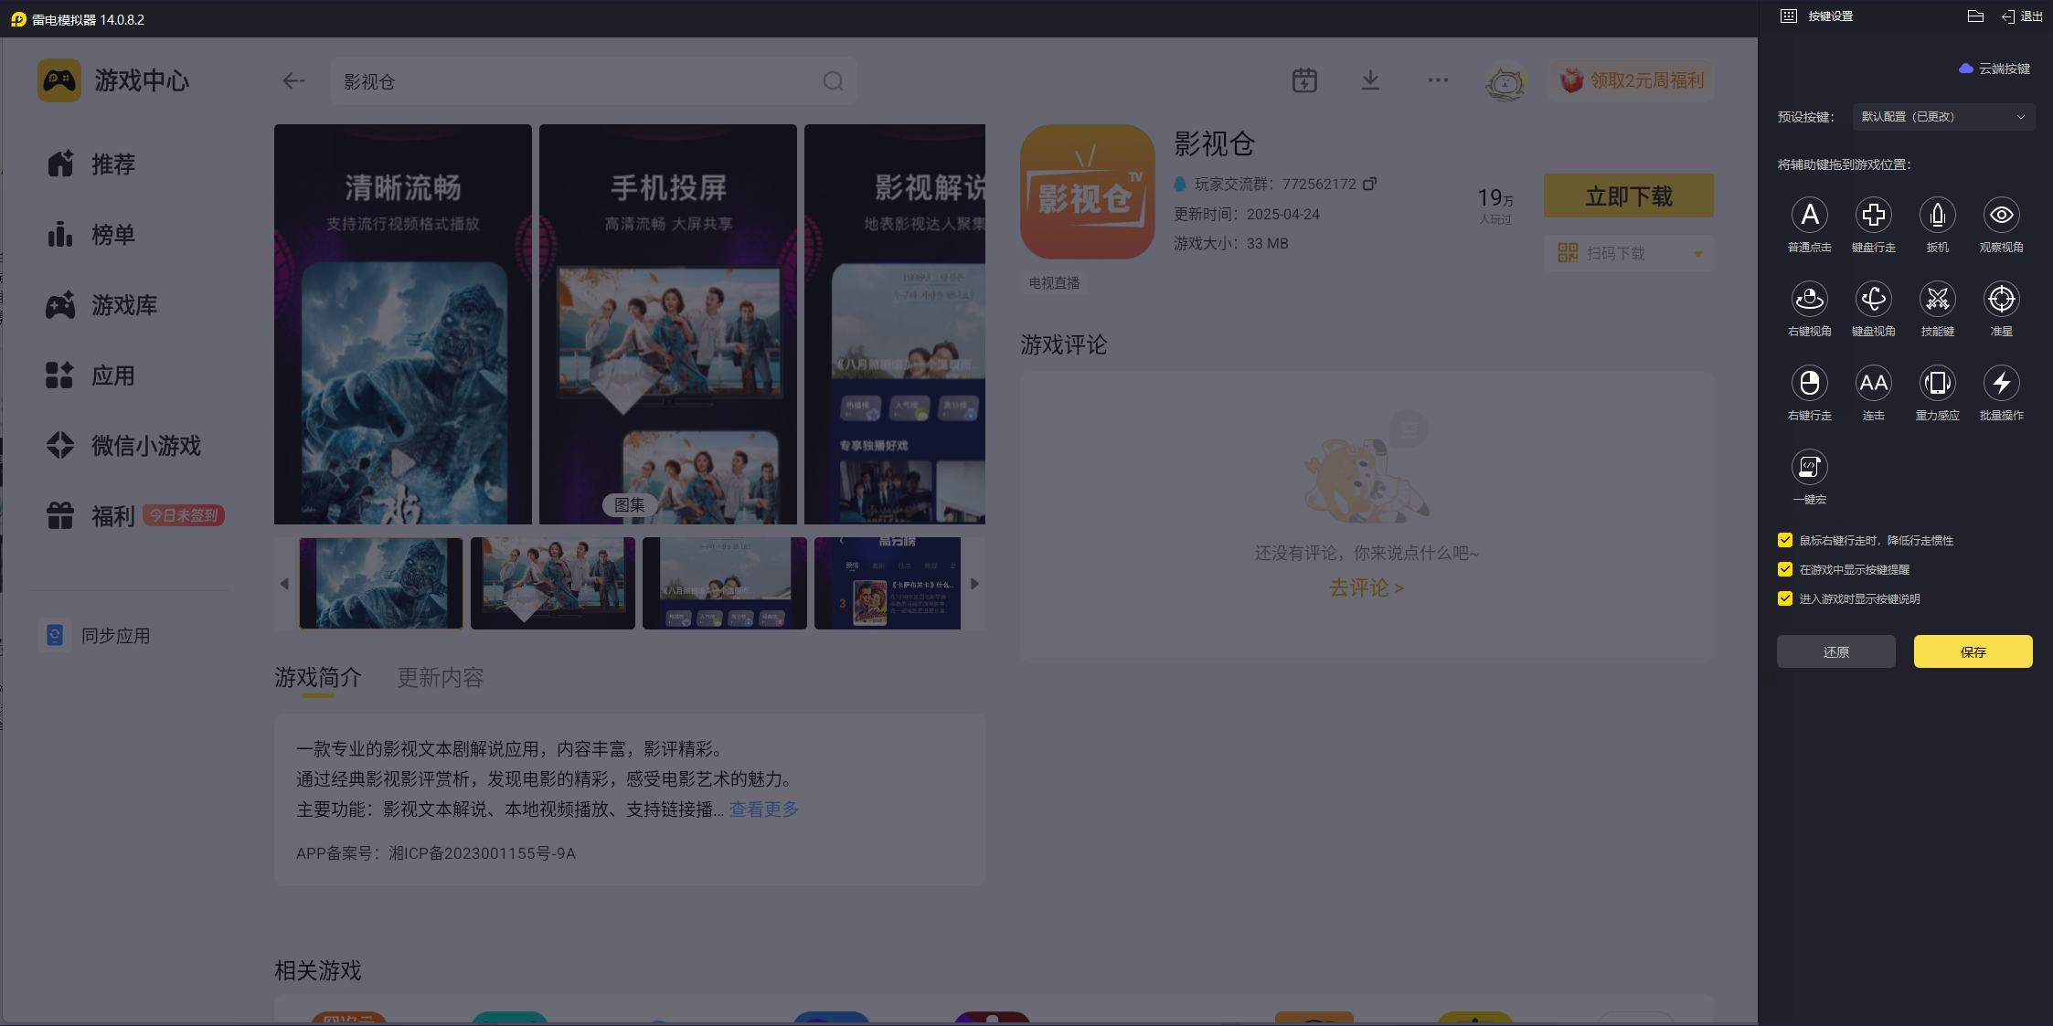Screen dimensions: 2053x1026
Task: Select the 右键视角 right-click view key
Action: pos(1809,299)
